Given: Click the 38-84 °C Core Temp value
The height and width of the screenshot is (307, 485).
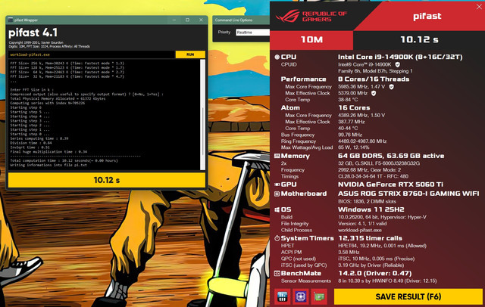Looking at the screenshot, I should (348, 100).
